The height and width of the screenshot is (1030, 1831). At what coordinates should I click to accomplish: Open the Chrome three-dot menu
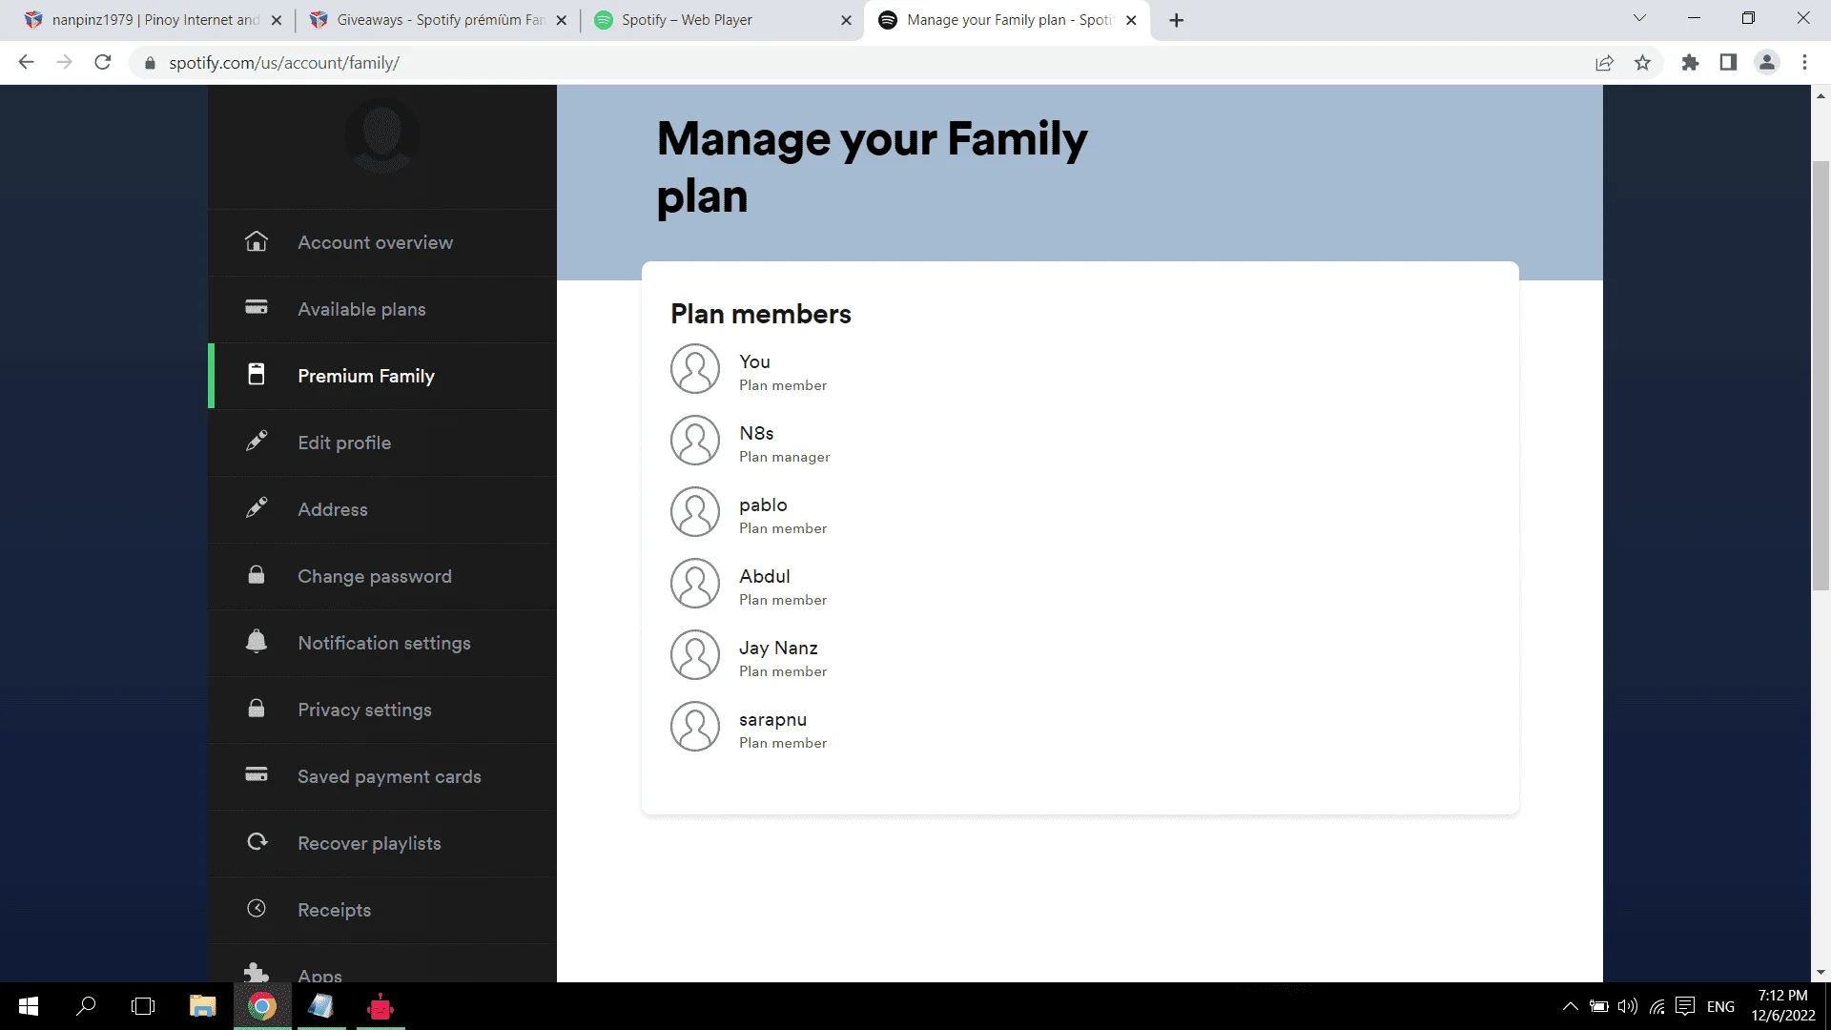[1804, 63]
